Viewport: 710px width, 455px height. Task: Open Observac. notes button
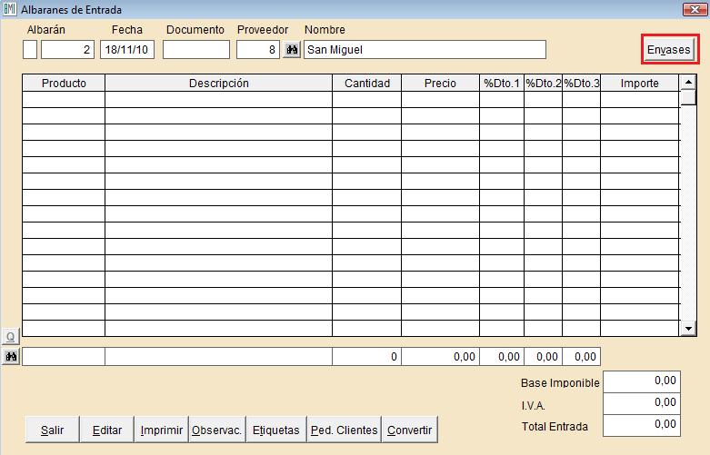[x=216, y=430]
